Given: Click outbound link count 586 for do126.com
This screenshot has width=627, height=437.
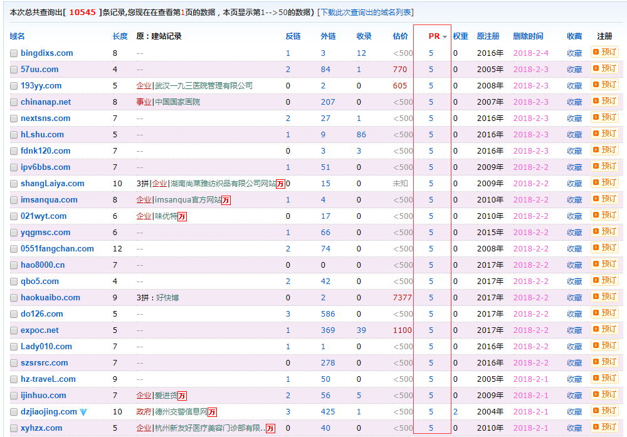Looking at the screenshot, I should pos(328,314).
